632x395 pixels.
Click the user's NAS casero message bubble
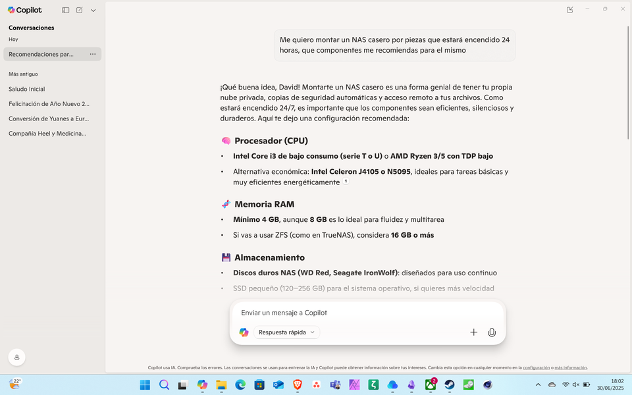tap(394, 45)
